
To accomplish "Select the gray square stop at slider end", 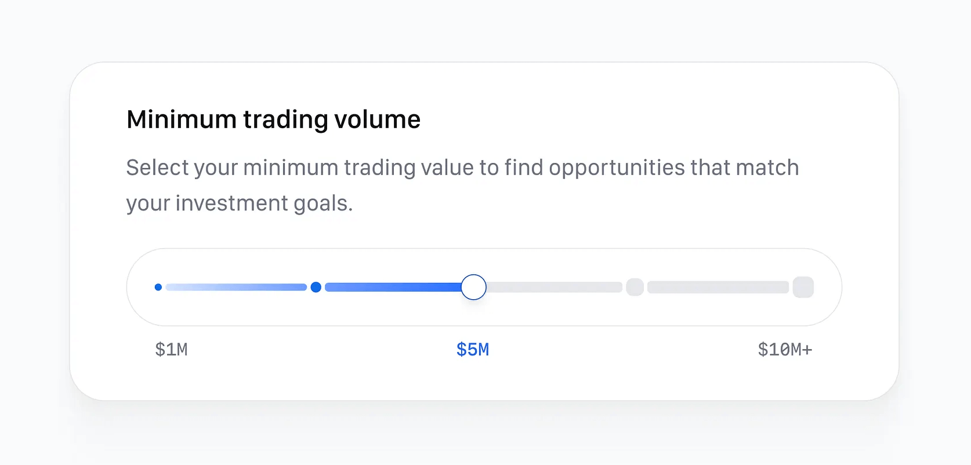I will click(803, 287).
